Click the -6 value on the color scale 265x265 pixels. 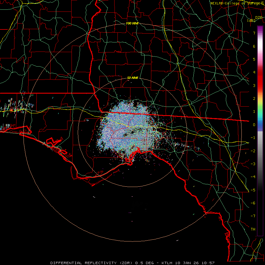point(253,203)
